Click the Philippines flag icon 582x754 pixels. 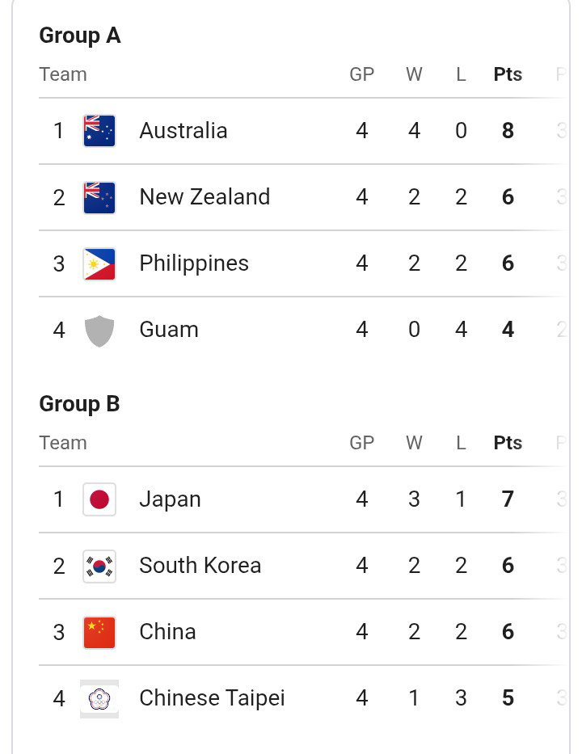point(99,263)
